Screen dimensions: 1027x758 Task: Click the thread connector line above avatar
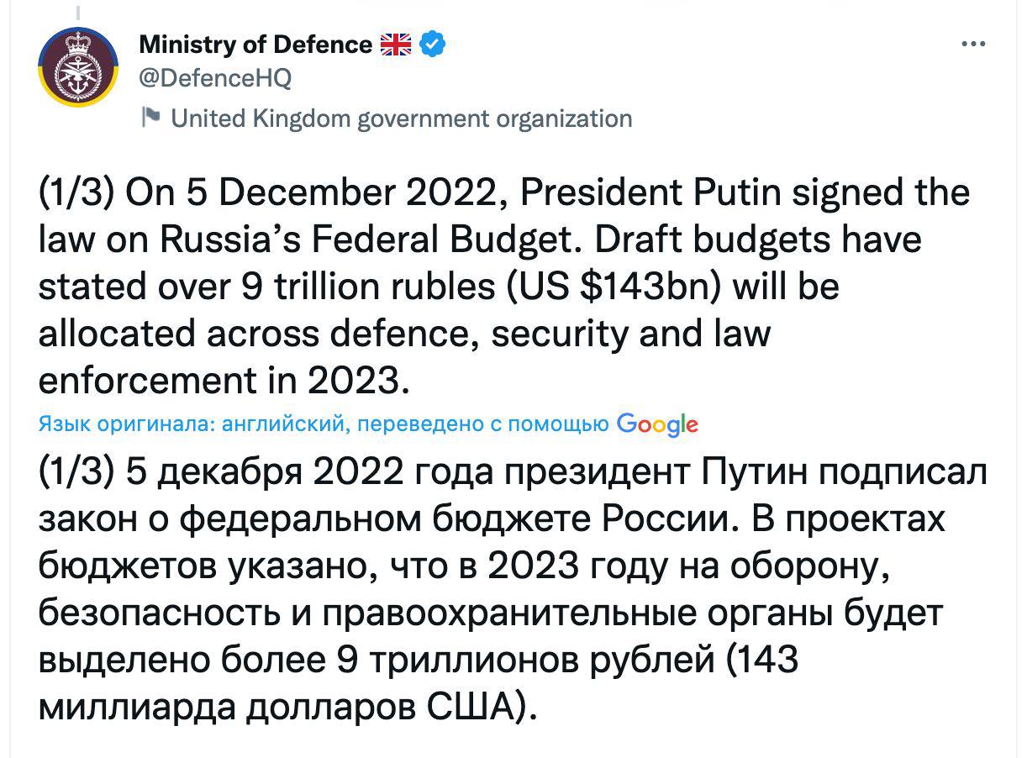(77, 13)
